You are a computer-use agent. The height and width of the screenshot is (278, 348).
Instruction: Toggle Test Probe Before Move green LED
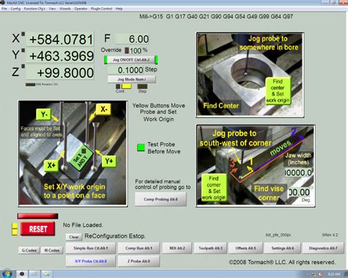pyautogui.click(x=141, y=147)
